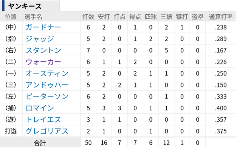Click ピーターソン name link
Viewport: 236px width, 147px height.
tap(47, 97)
